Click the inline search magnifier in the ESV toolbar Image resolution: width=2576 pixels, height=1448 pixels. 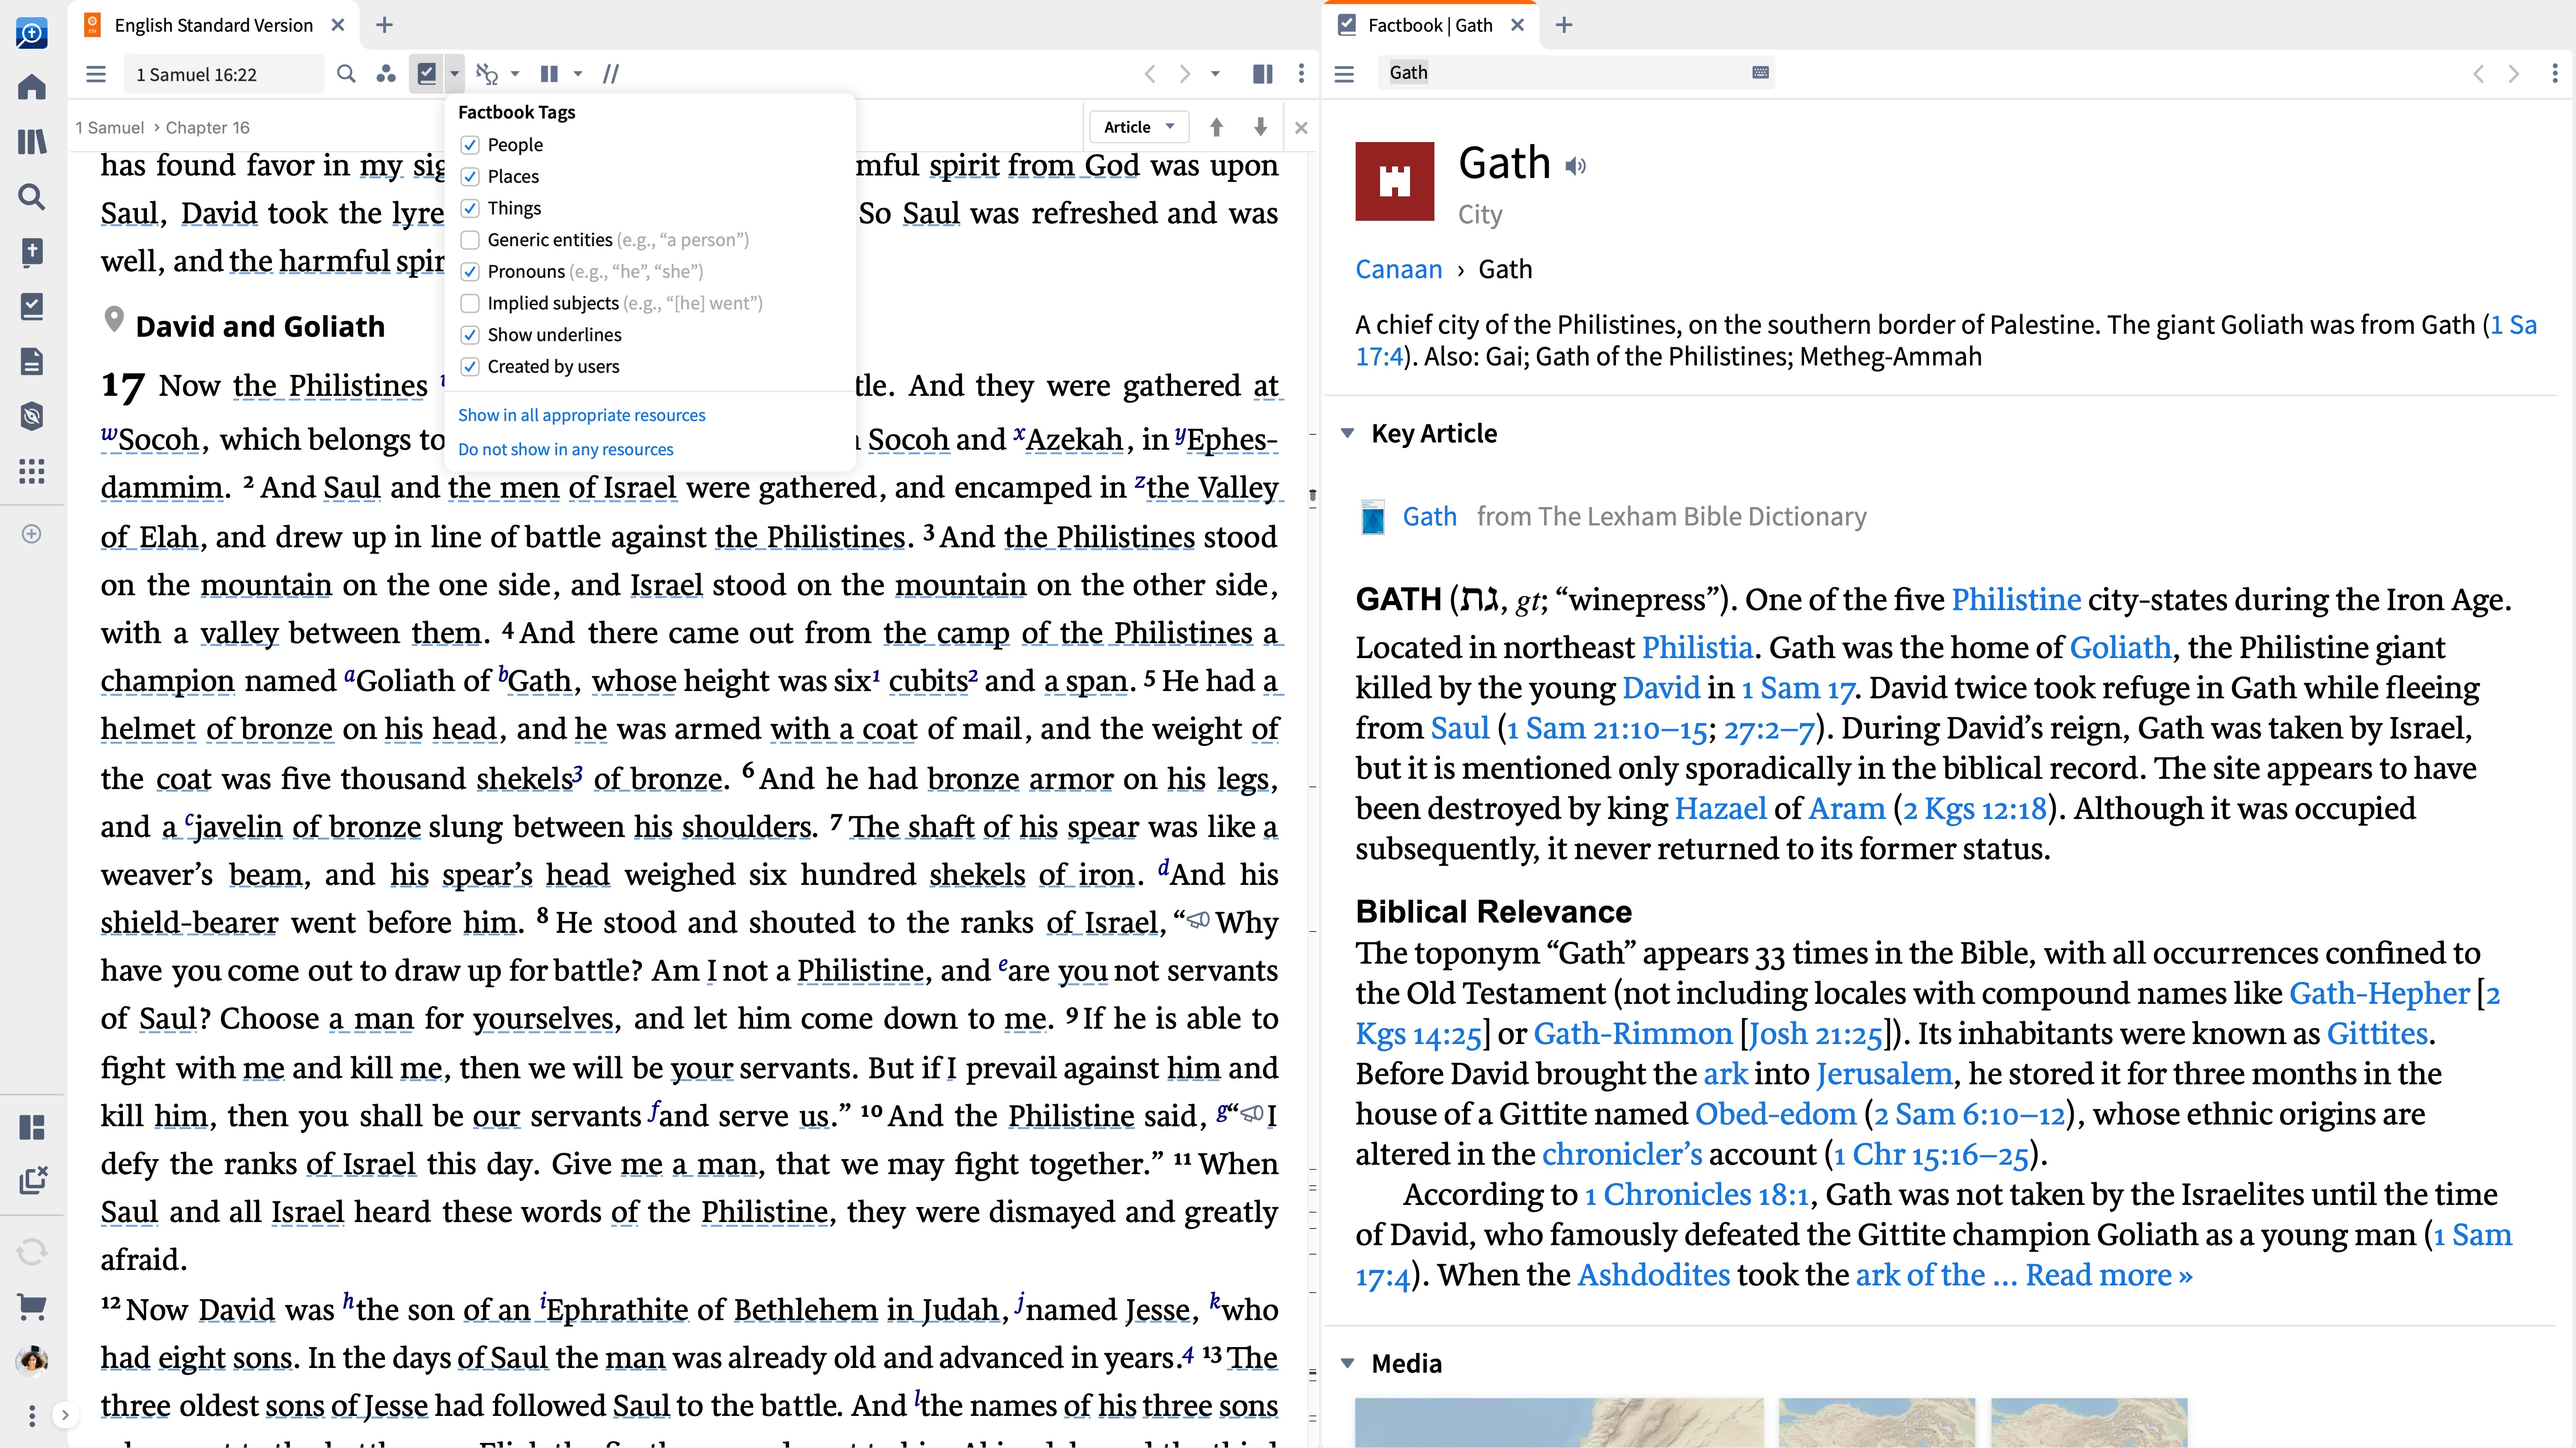click(x=346, y=74)
